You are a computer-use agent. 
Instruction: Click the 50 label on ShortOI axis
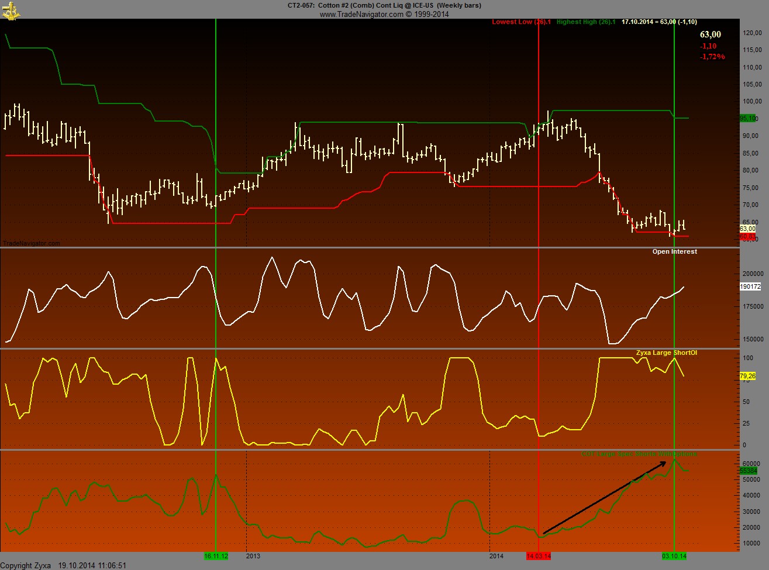tap(746, 402)
